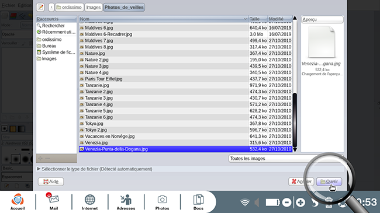The height and width of the screenshot is (213, 380).
Task: Open the Photos camera icon
Action: tap(162, 202)
